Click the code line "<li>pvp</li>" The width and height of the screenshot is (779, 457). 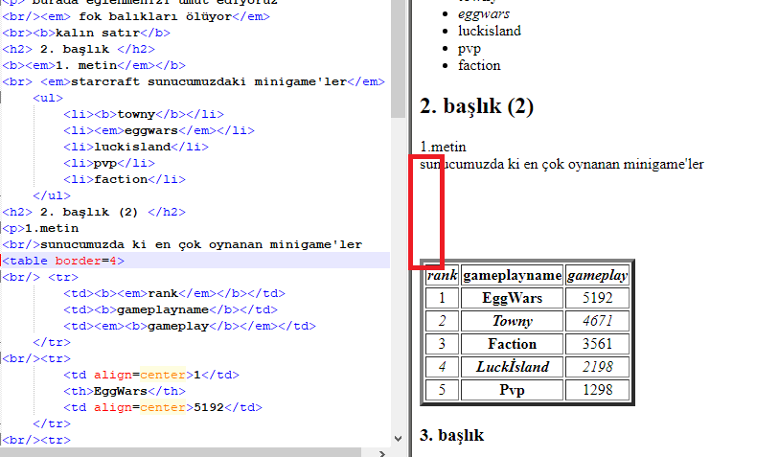tap(109, 163)
